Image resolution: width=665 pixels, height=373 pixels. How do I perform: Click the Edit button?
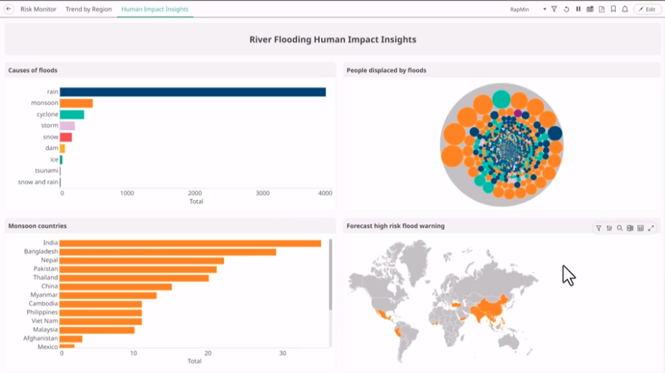tap(647, 9)
